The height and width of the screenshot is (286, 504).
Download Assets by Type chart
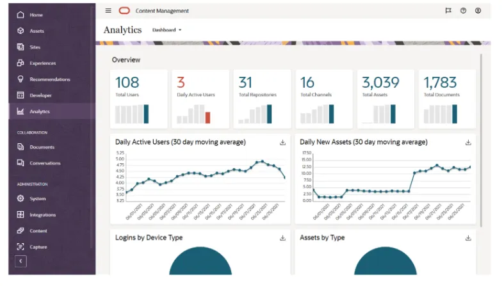(468, 238)
